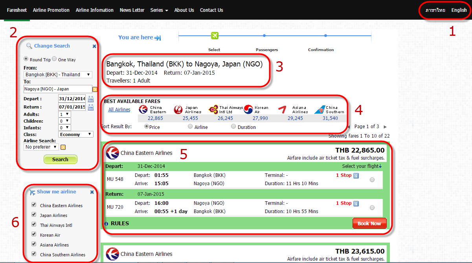Sort results by Price
The height and width of the screenshot is (263, 472).
pos(147,127)
